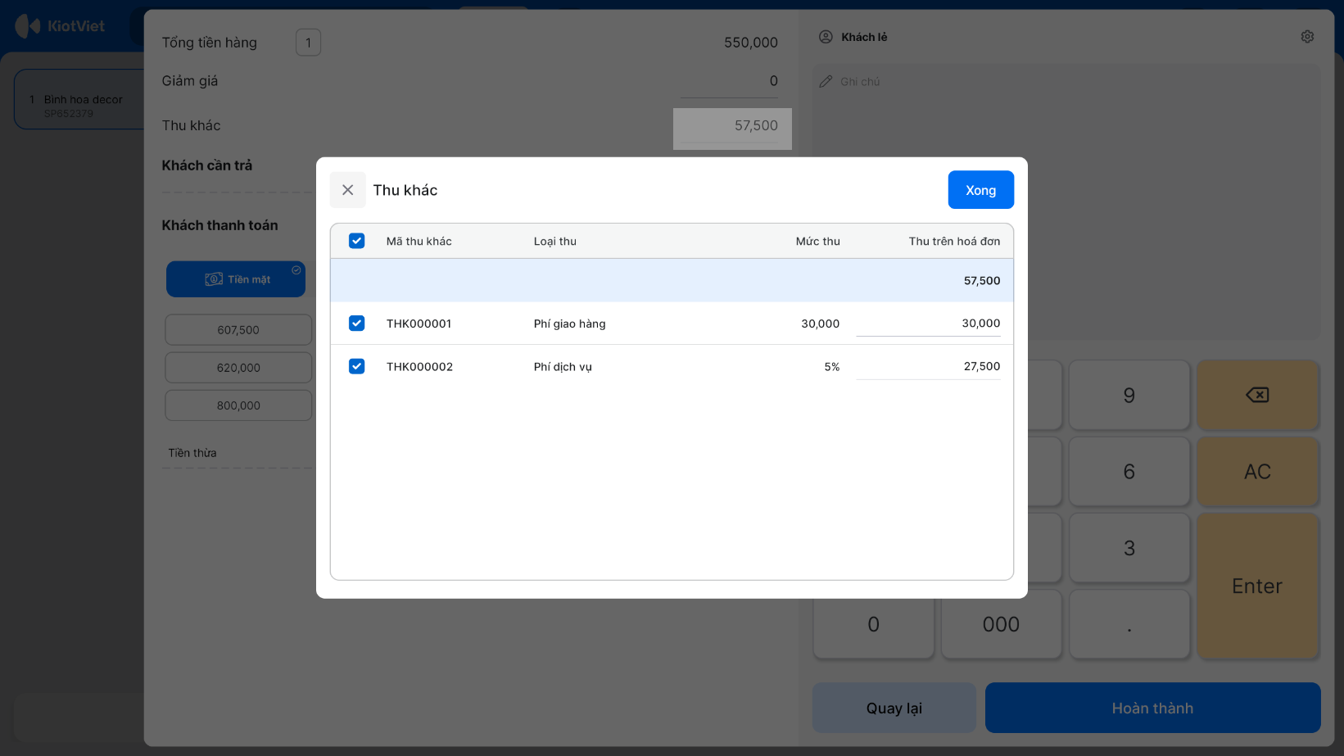Choose the 620,000 quick amount
This screenshot has width=1344, height=756.
point(238,368)
